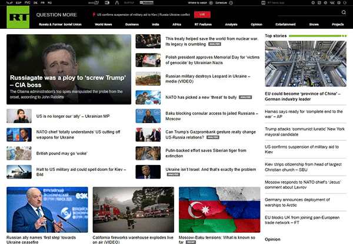Click the social icon immediately left of VK
Screen dimensions: 353x244
pyautogui.click(x=325, y=3)
